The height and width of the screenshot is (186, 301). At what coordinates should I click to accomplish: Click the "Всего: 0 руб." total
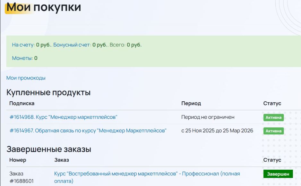pyautogui.click(x=125, y=45)
